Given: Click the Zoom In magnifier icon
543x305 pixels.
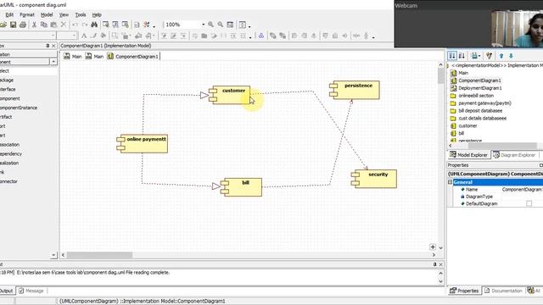Looking at the screenshot, I should (210, 25).
